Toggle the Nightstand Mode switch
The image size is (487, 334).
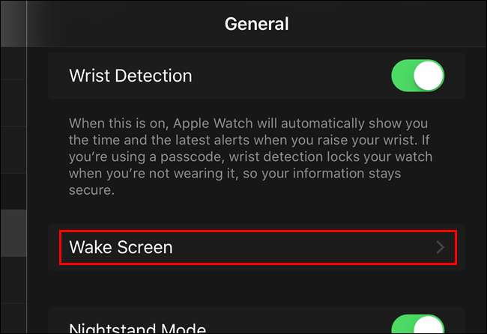[418, 324]
